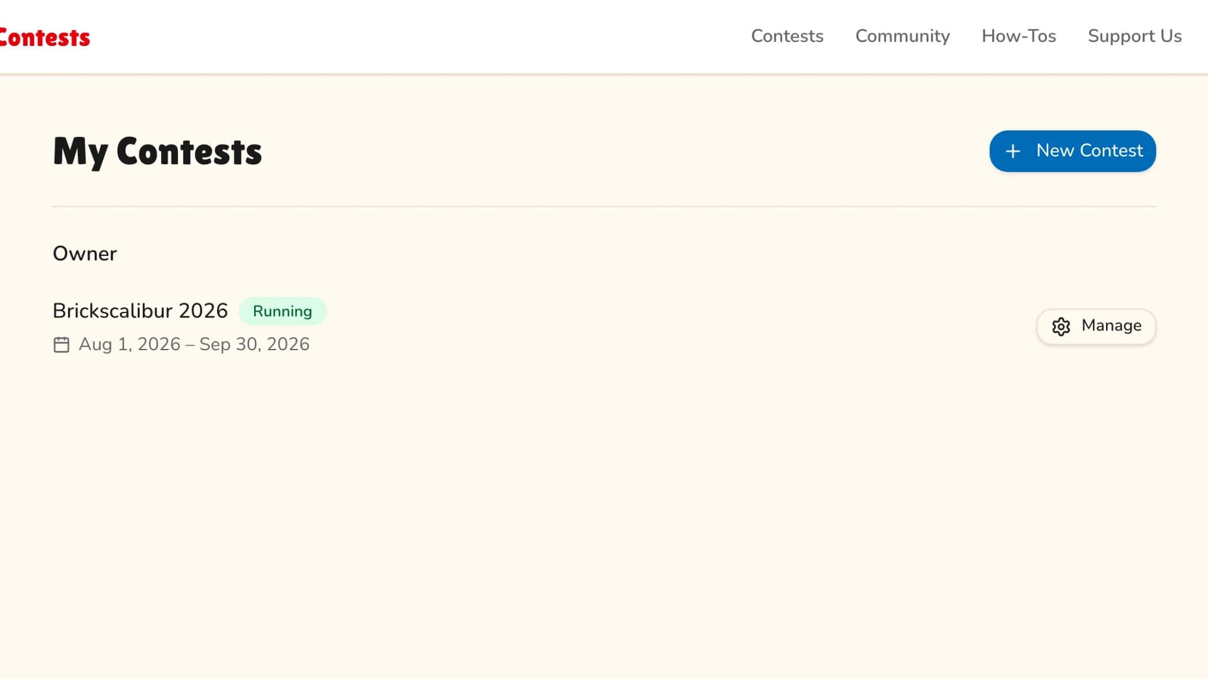Click the gear icon on Manage button
The image size is (1208, 679).
(1061, 326)
